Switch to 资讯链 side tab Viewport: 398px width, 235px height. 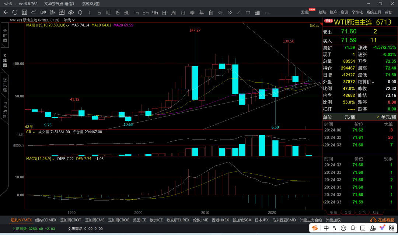pyautogui.click(x=5, y=85)
